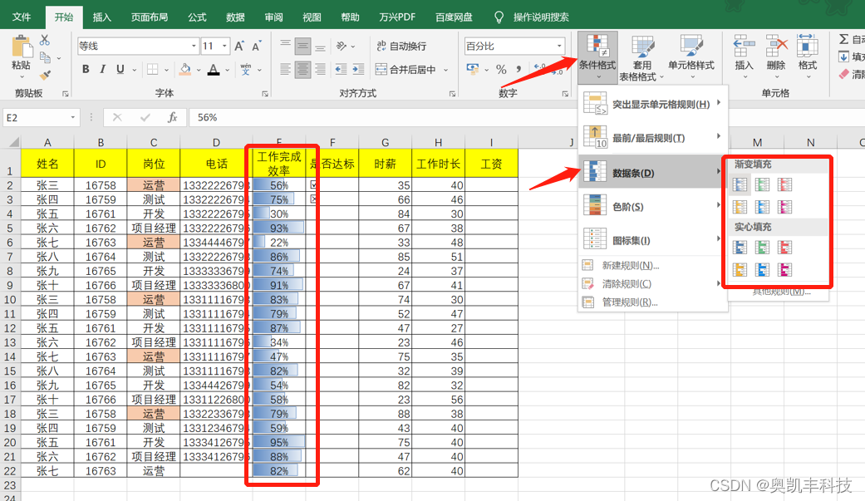Click the wén phonetic guide icon
The image size is (865, 501).
coord(246,70)
